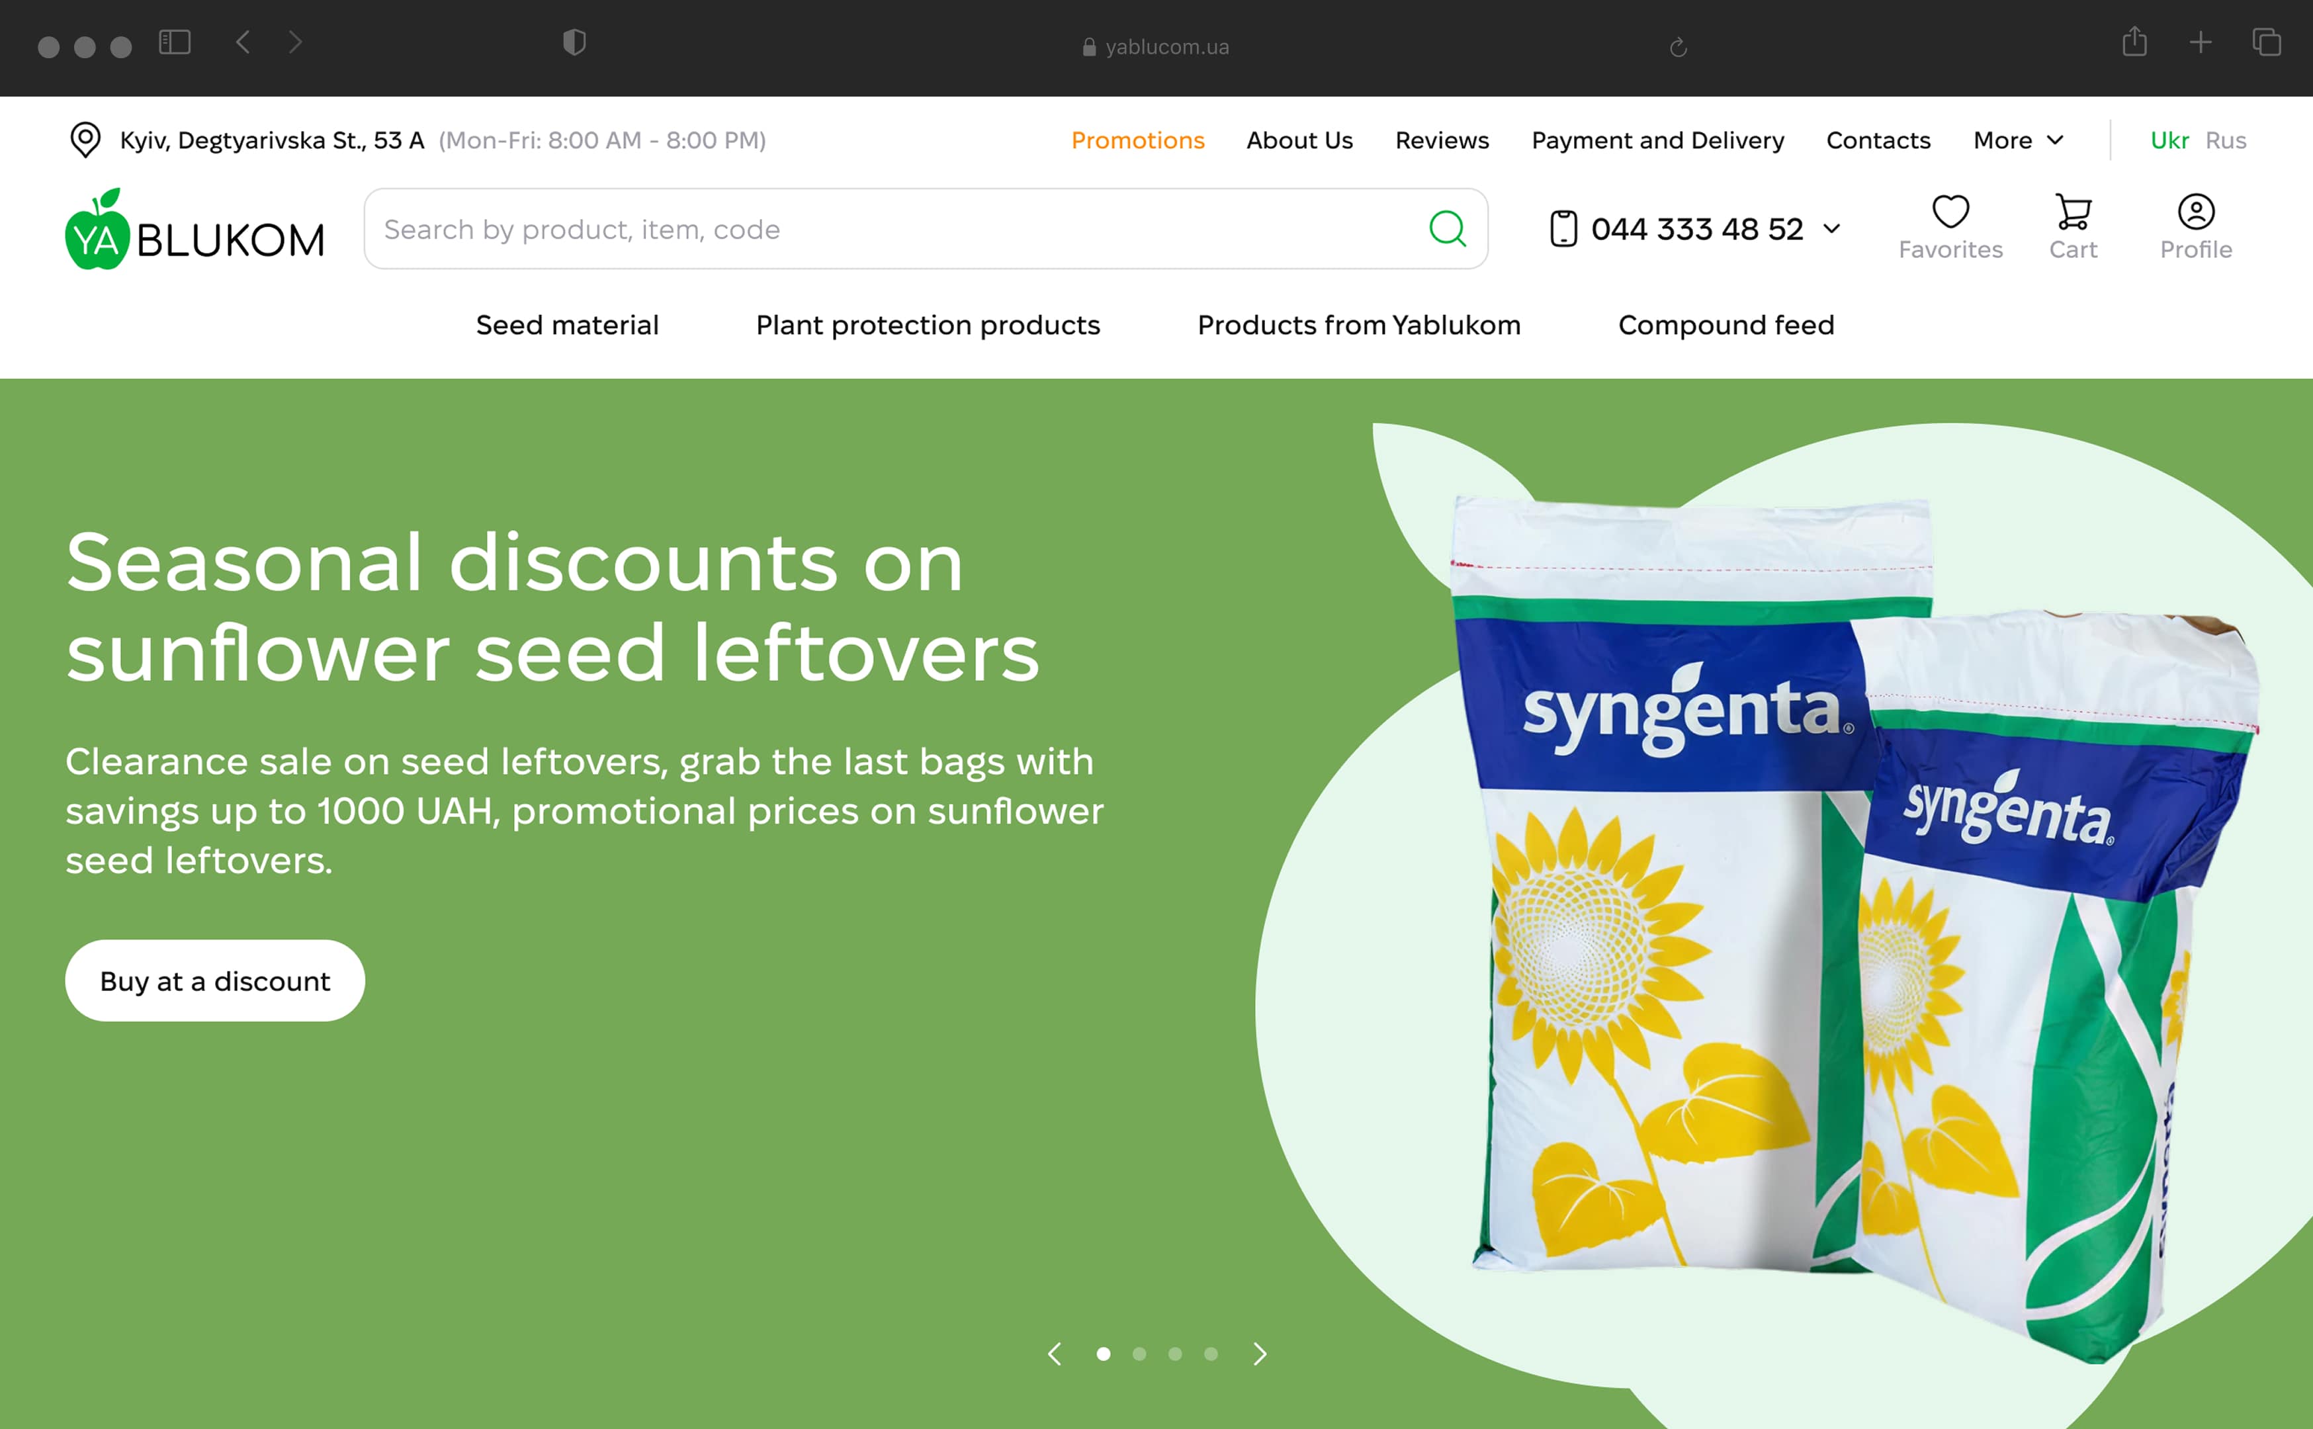Open the Seed material category
This screenshot has height=1429, width=2313.
pyautogui.click(x=567, y=325)
